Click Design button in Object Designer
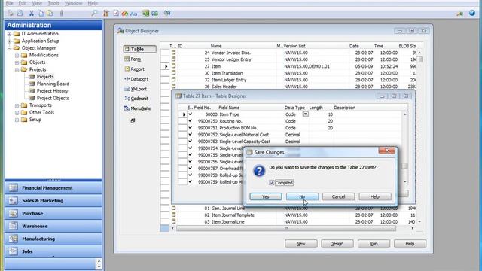The width and height of the screenshot is (482, 271). [x=337, y=244]
